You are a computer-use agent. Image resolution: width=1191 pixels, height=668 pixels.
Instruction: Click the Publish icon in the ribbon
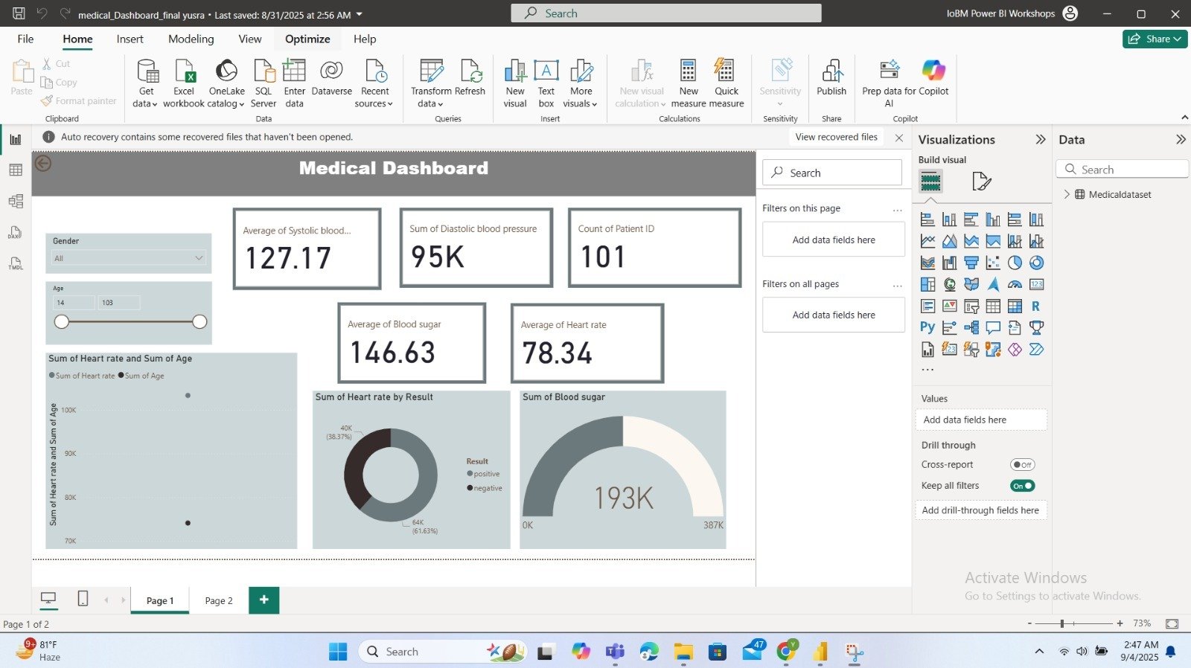(x=831, y=71)
